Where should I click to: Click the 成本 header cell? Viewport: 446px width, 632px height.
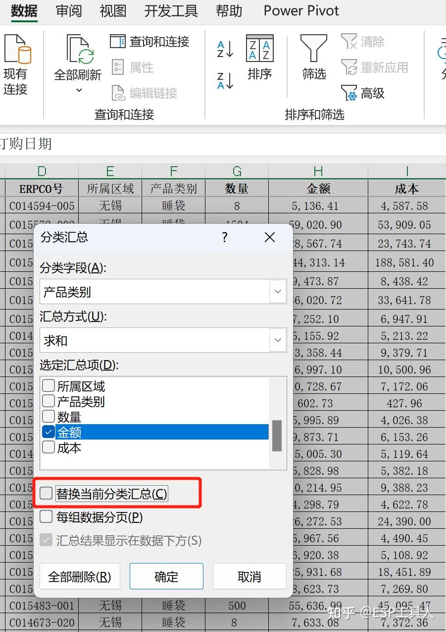point(407,189)
